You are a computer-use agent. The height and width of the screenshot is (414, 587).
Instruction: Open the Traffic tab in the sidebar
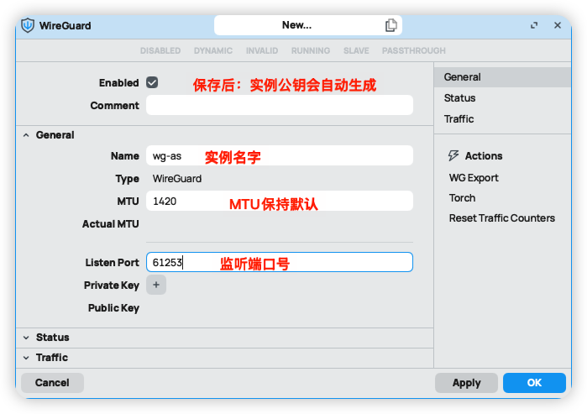tap(502, 119)
